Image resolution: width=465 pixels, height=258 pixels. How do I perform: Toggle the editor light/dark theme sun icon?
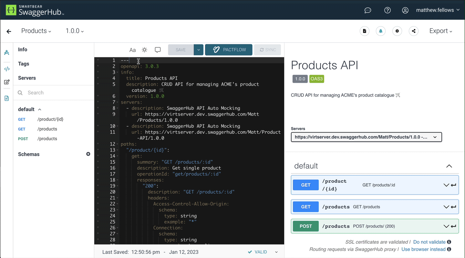coord(144,49)
